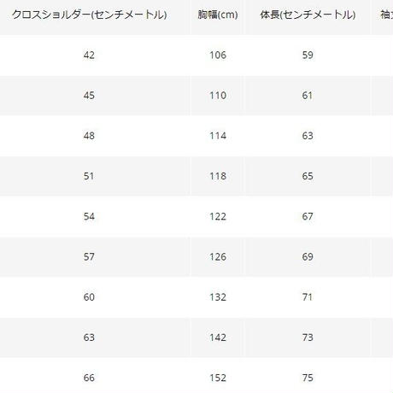393x393 pixels.
Task: Select shoulder value 45 cell
Action: click(x=89, y=96)
